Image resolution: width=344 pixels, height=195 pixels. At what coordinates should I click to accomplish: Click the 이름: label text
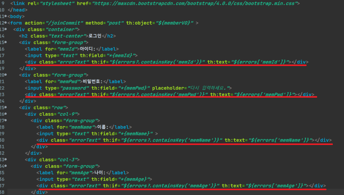[x=103, y=127]
